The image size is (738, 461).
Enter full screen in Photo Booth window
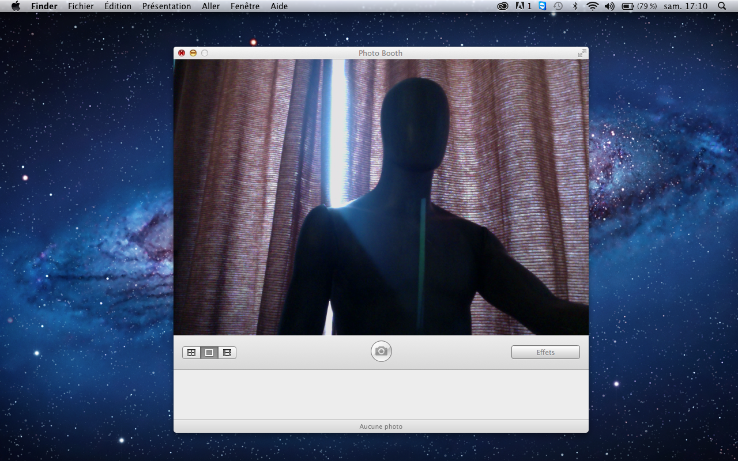tap(582, 53)
